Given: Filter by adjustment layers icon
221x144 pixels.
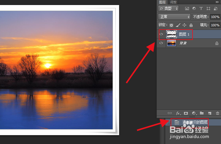Looking at the screenshot, I should pyautogui.click(x=194, y=9).
